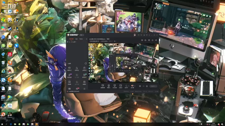The width and height of the screenshot is (225, 126).
Task: Click the tool with red badge in bottom row
Action: (x=77, y=89)
